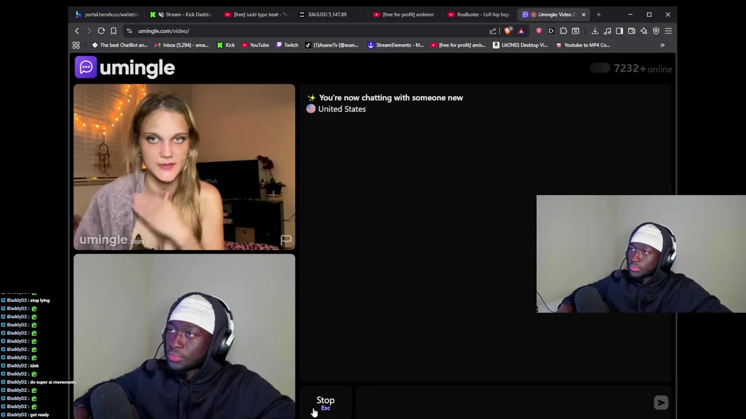Open the media playlist music-note icon

pyautogui.click(x=607, y=31)
